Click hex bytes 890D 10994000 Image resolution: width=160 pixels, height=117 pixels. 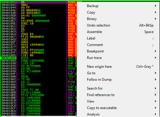tap(32, 60)
